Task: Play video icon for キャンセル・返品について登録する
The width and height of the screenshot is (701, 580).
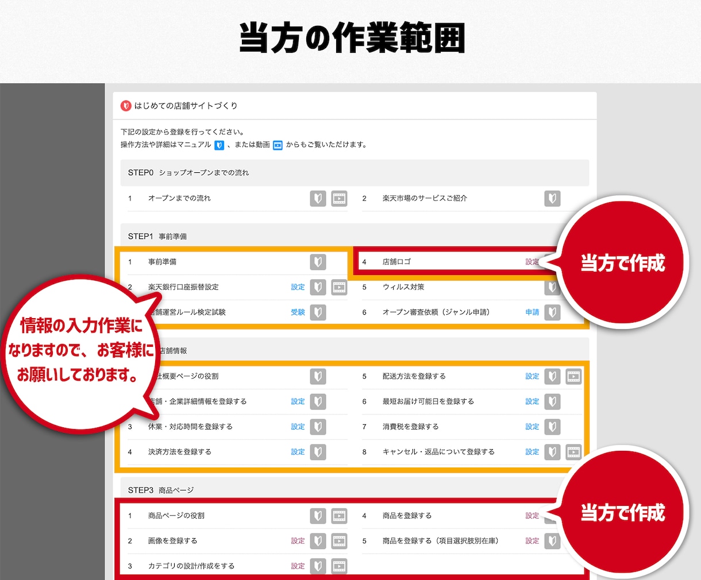Action: pyautogui.click(x=573, y=453)
